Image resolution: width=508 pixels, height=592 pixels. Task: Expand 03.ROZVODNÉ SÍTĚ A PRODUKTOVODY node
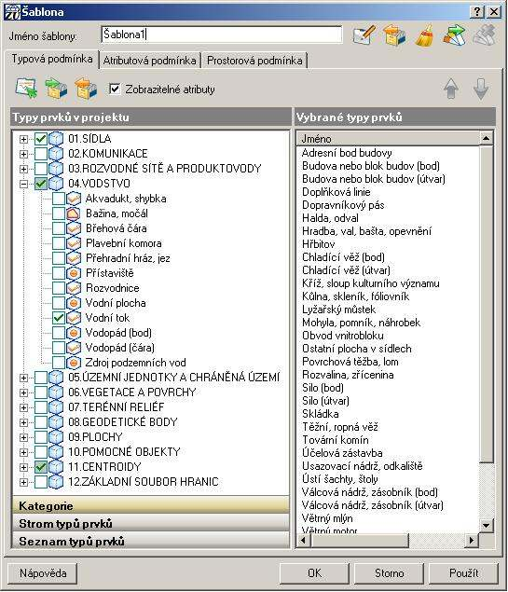[x=23, y=169]
